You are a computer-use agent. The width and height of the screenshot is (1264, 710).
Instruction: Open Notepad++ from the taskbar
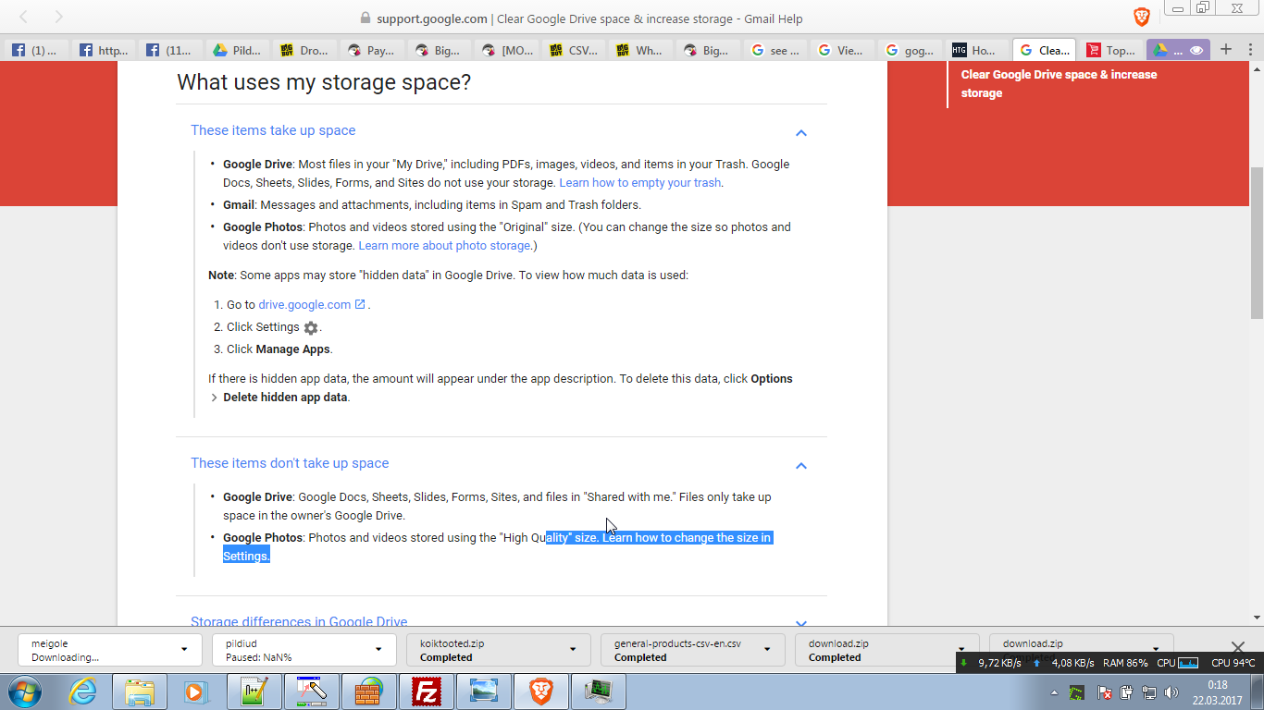pyautogui.click(x=254, y=692)
